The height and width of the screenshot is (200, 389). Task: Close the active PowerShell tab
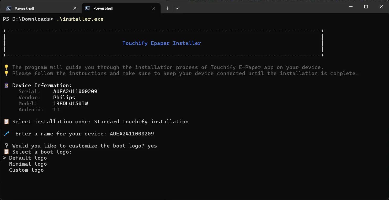coord(154,8)
